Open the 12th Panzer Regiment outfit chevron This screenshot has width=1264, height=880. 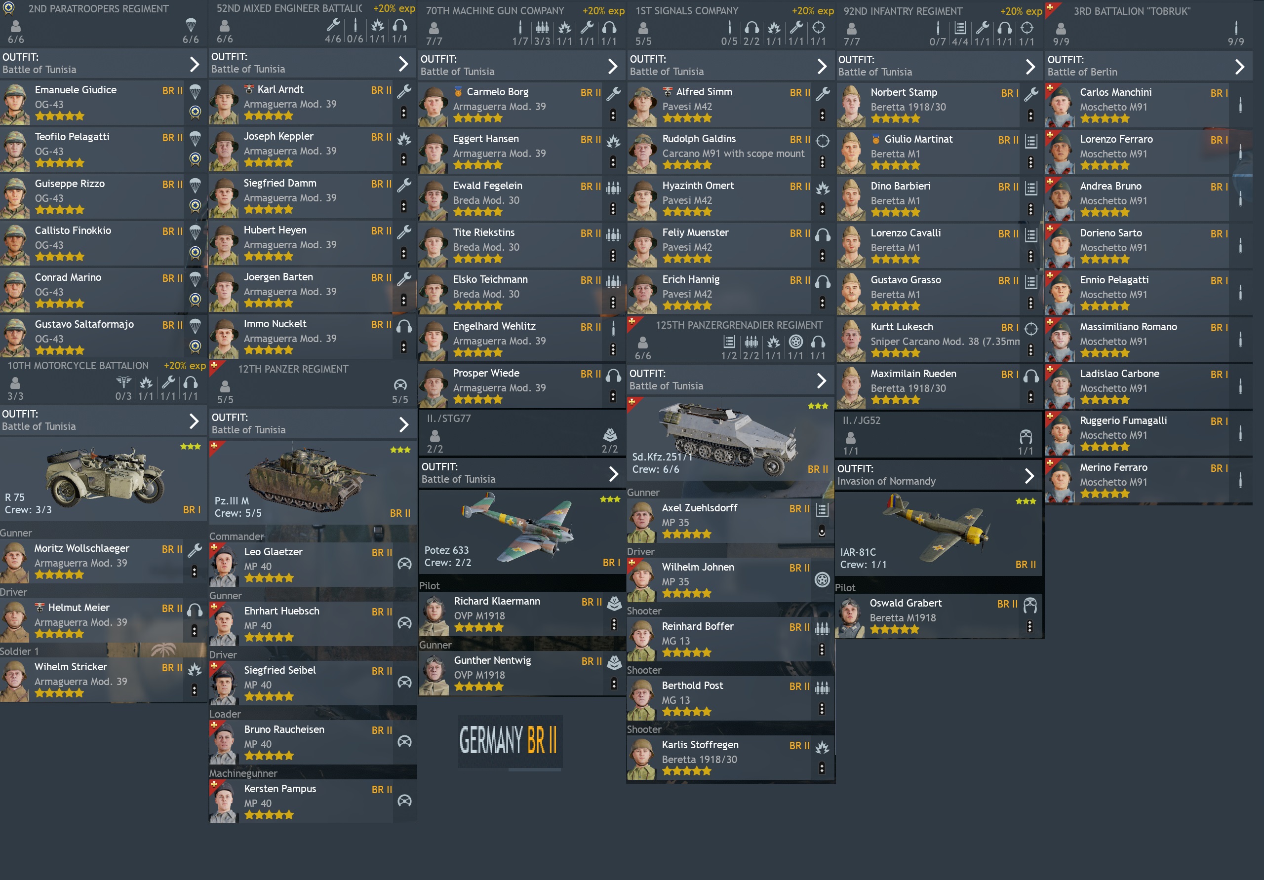pyautogui.click(x=403, y=424)
